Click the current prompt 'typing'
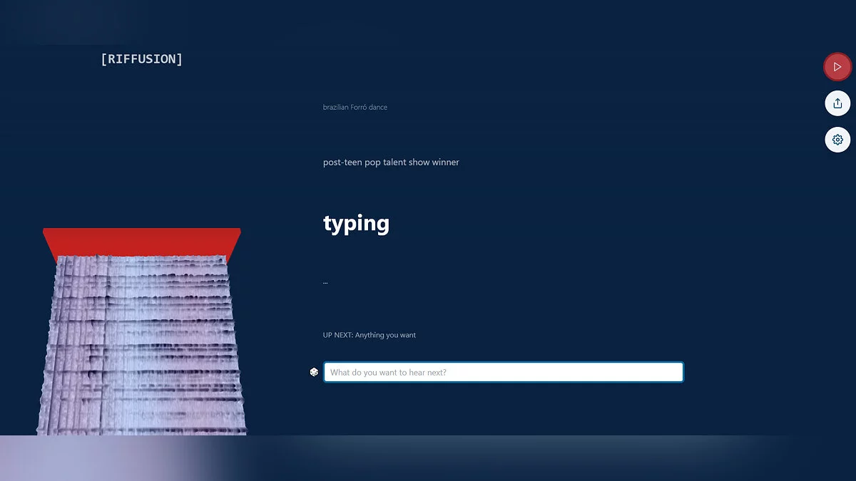 click(x=356, y=223)
